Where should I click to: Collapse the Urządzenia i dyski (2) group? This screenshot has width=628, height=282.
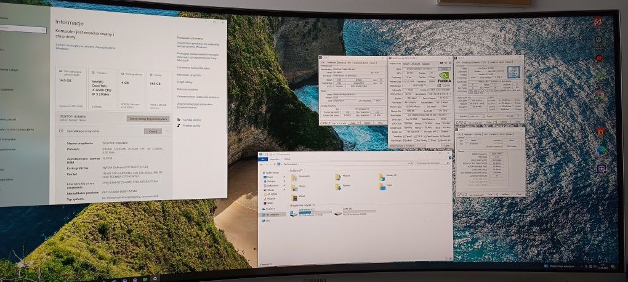click(x=288, y=205)
